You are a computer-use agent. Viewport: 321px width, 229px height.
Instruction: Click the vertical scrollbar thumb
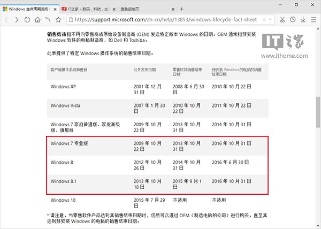318,112
